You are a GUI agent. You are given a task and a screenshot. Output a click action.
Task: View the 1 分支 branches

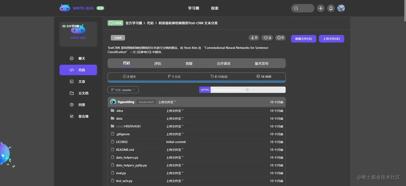point(174,77)
